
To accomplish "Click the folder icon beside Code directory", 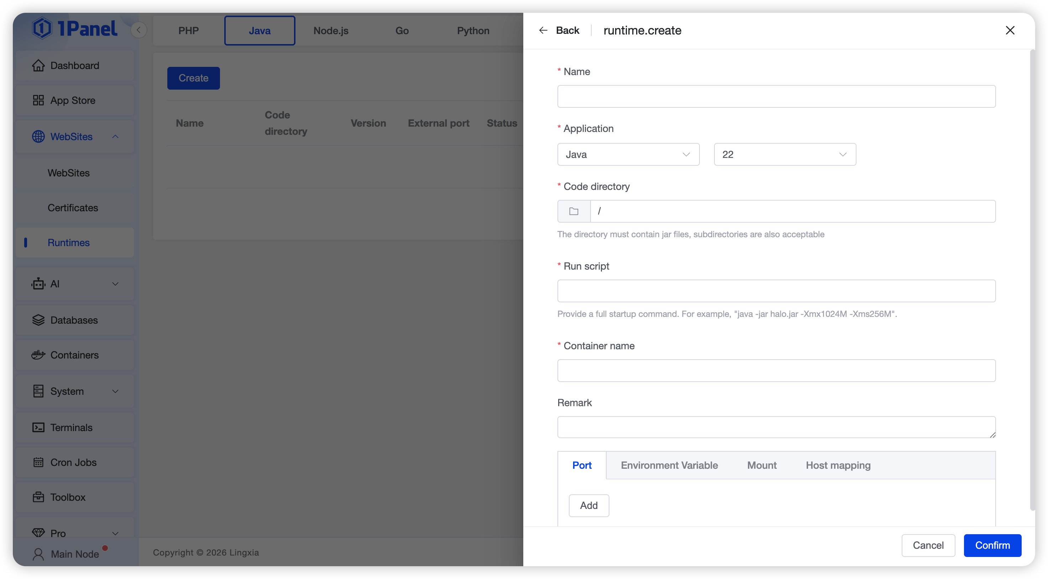I will 573,211.
